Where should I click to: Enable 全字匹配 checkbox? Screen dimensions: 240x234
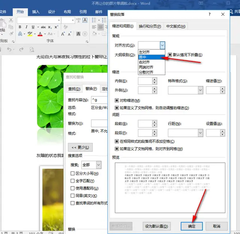72,181
